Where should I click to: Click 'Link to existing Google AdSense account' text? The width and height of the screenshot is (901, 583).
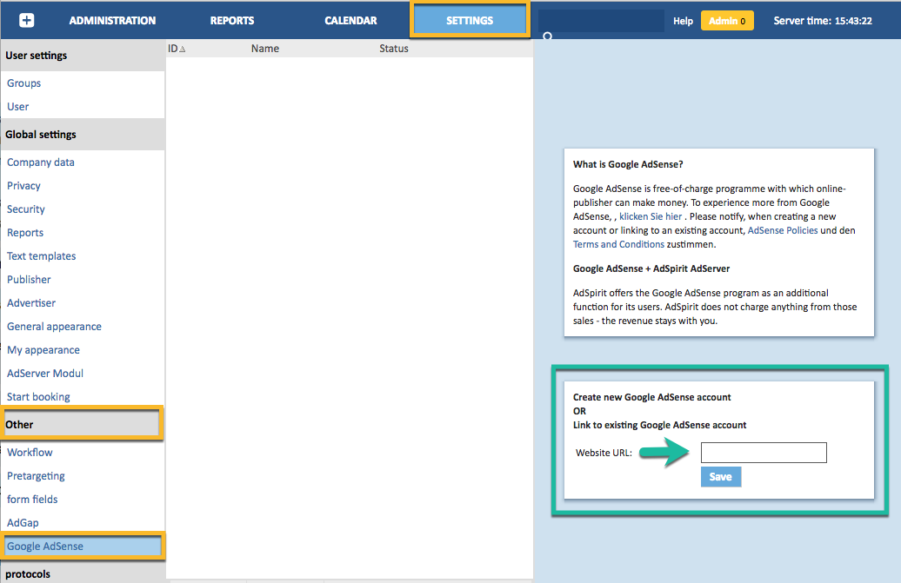point(659,425)
